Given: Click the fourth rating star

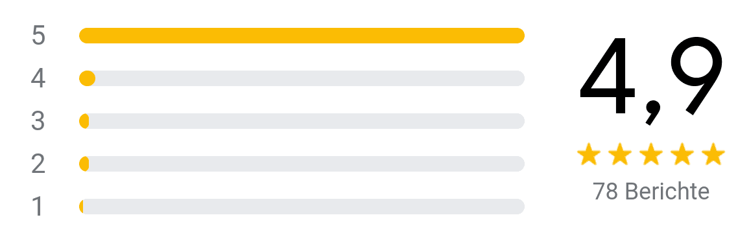Looking at the screenshot, I should click(682, 154).
